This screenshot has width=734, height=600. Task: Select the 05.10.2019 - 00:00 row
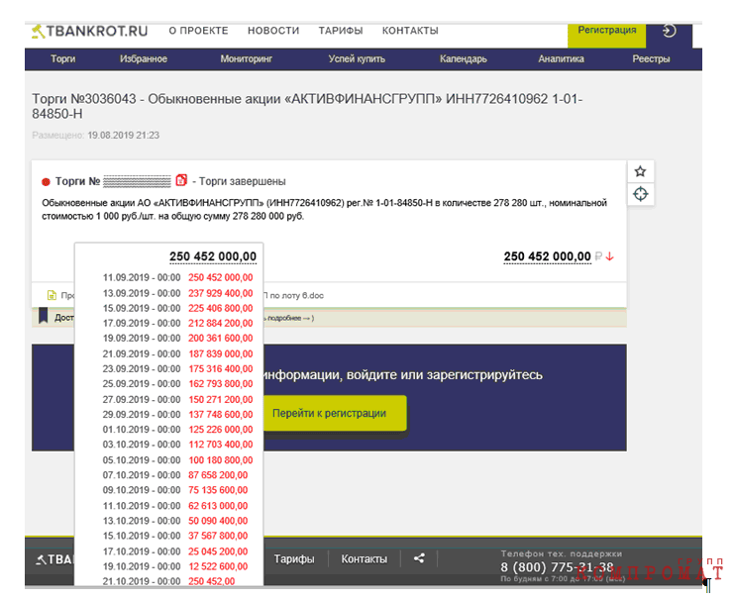(x=178, y=460)
